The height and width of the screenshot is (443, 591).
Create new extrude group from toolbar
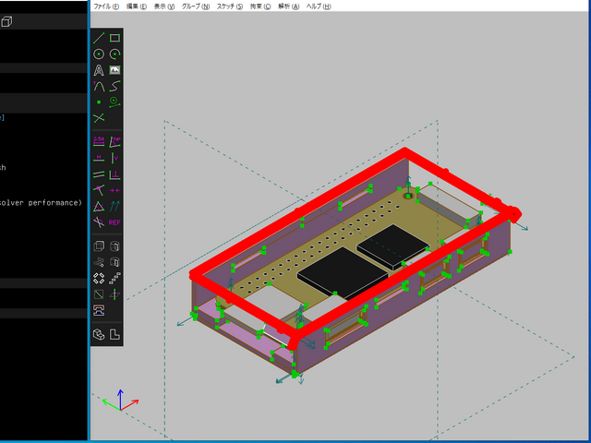coord(99,246)
